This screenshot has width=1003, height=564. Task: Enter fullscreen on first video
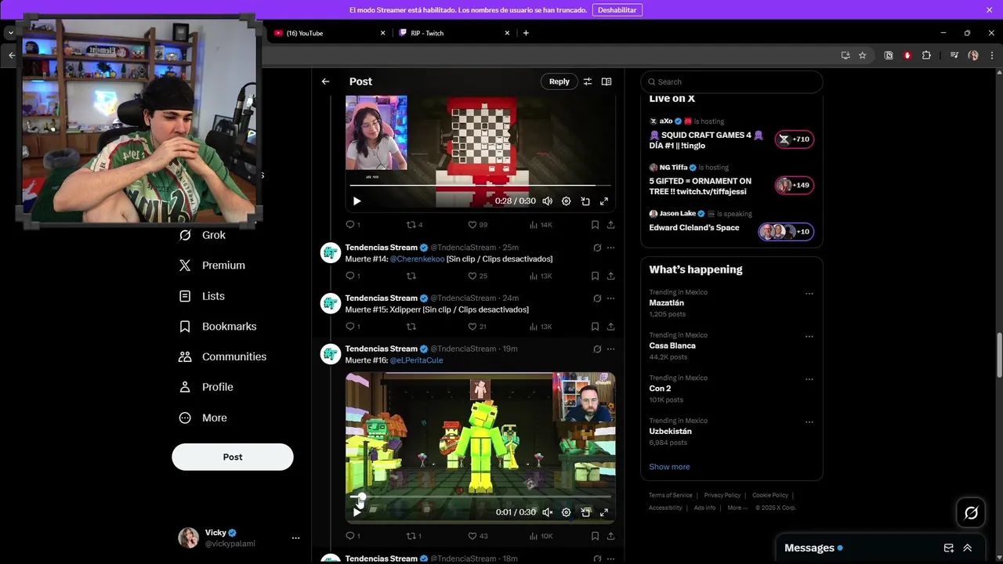coord(604,201)
